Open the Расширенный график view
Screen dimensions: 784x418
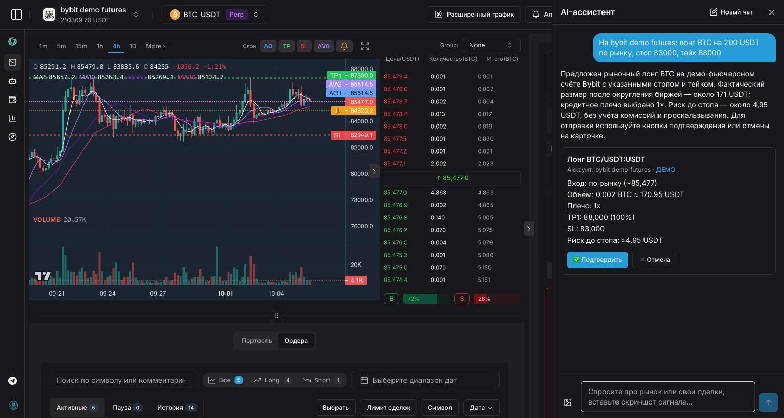tap(474, 15)
